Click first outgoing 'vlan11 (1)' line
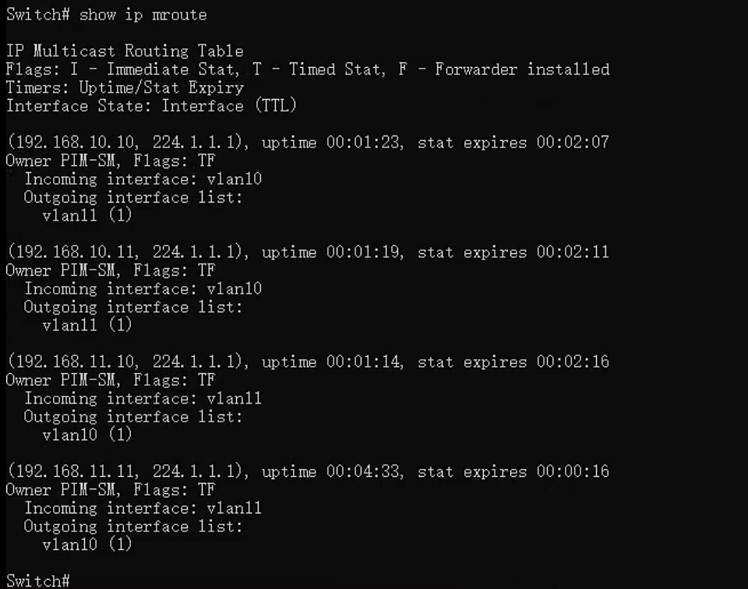 pyautogui.click(x=87, y=215)
